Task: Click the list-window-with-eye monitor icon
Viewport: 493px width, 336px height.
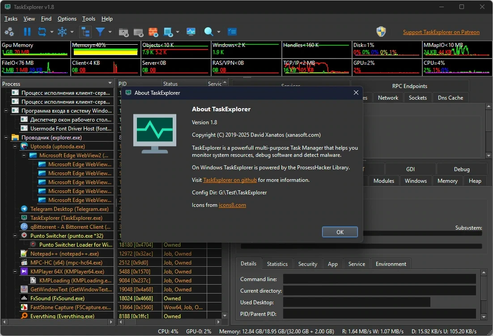Action: (x=138, y=32)
